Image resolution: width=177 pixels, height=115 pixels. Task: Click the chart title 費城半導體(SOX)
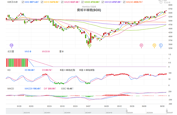[x=89, y=10]
